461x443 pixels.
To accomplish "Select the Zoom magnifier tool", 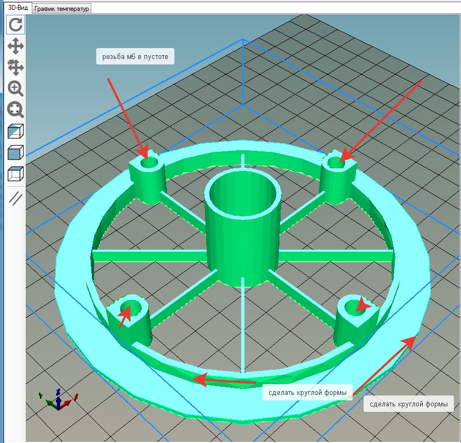I will pos(15,88).
